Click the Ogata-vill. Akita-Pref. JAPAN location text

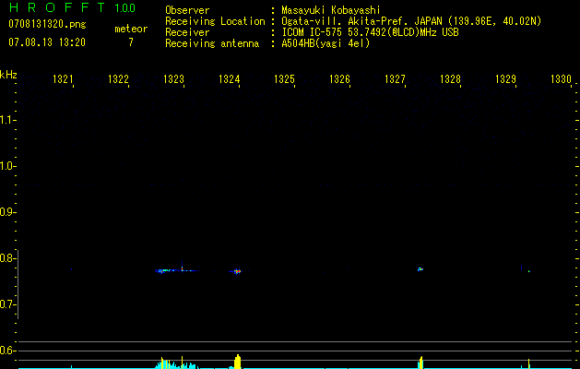coord(362,21)
